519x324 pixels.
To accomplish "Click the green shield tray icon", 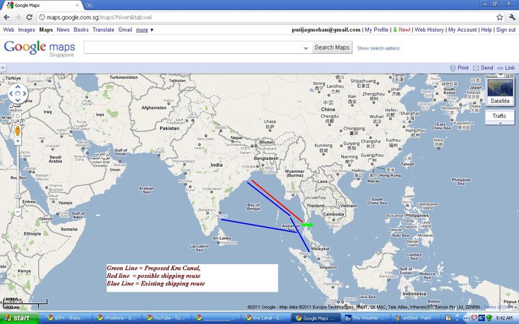I will click(x=489, y=318).
